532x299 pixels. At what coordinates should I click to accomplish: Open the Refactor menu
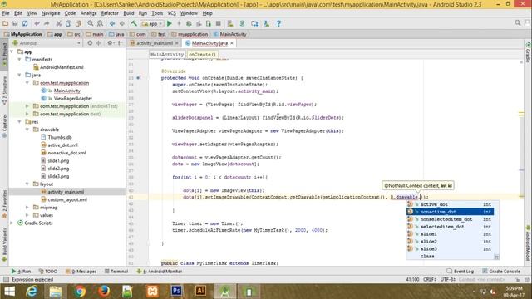[x=110, y=13]
